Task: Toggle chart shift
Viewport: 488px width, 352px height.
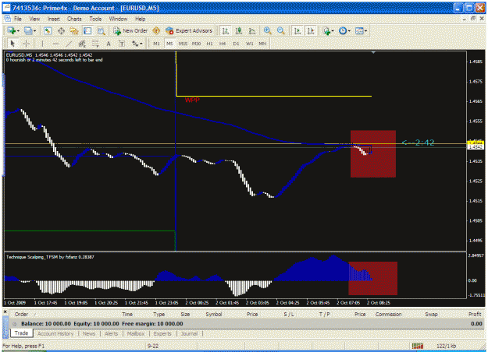Action: (311, 30)
